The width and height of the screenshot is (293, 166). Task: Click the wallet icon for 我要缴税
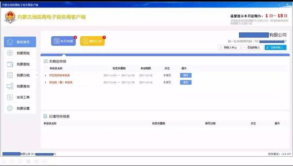[x=10, y=64]
